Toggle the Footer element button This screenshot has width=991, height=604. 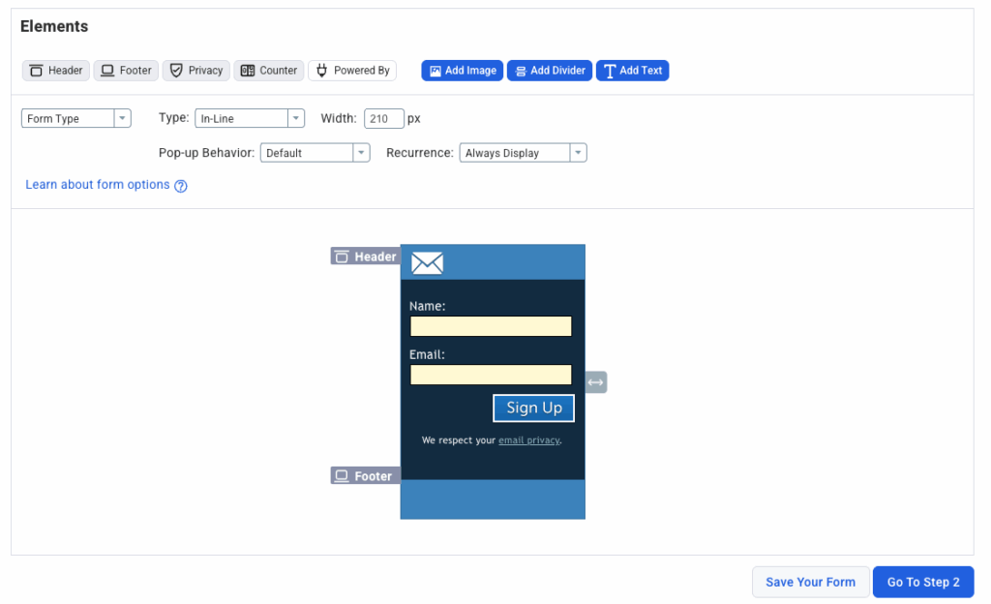[x=126, y=71]
